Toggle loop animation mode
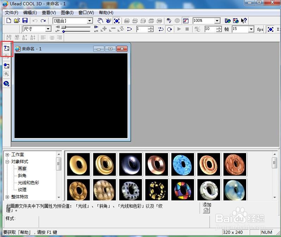This screenshot has width=281, height=237. (x=169, y=29)
